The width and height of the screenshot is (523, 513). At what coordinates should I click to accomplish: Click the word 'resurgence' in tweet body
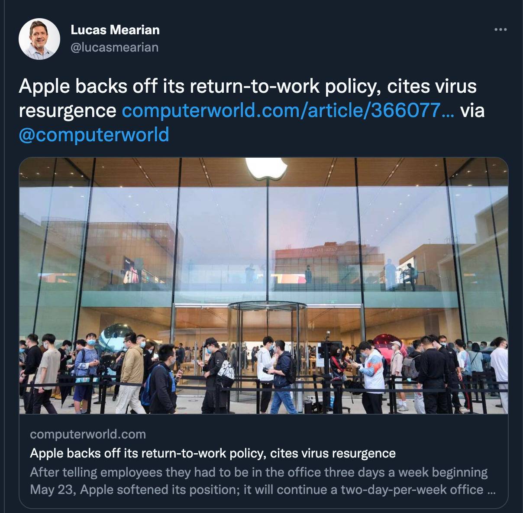[x=68, y=111]
